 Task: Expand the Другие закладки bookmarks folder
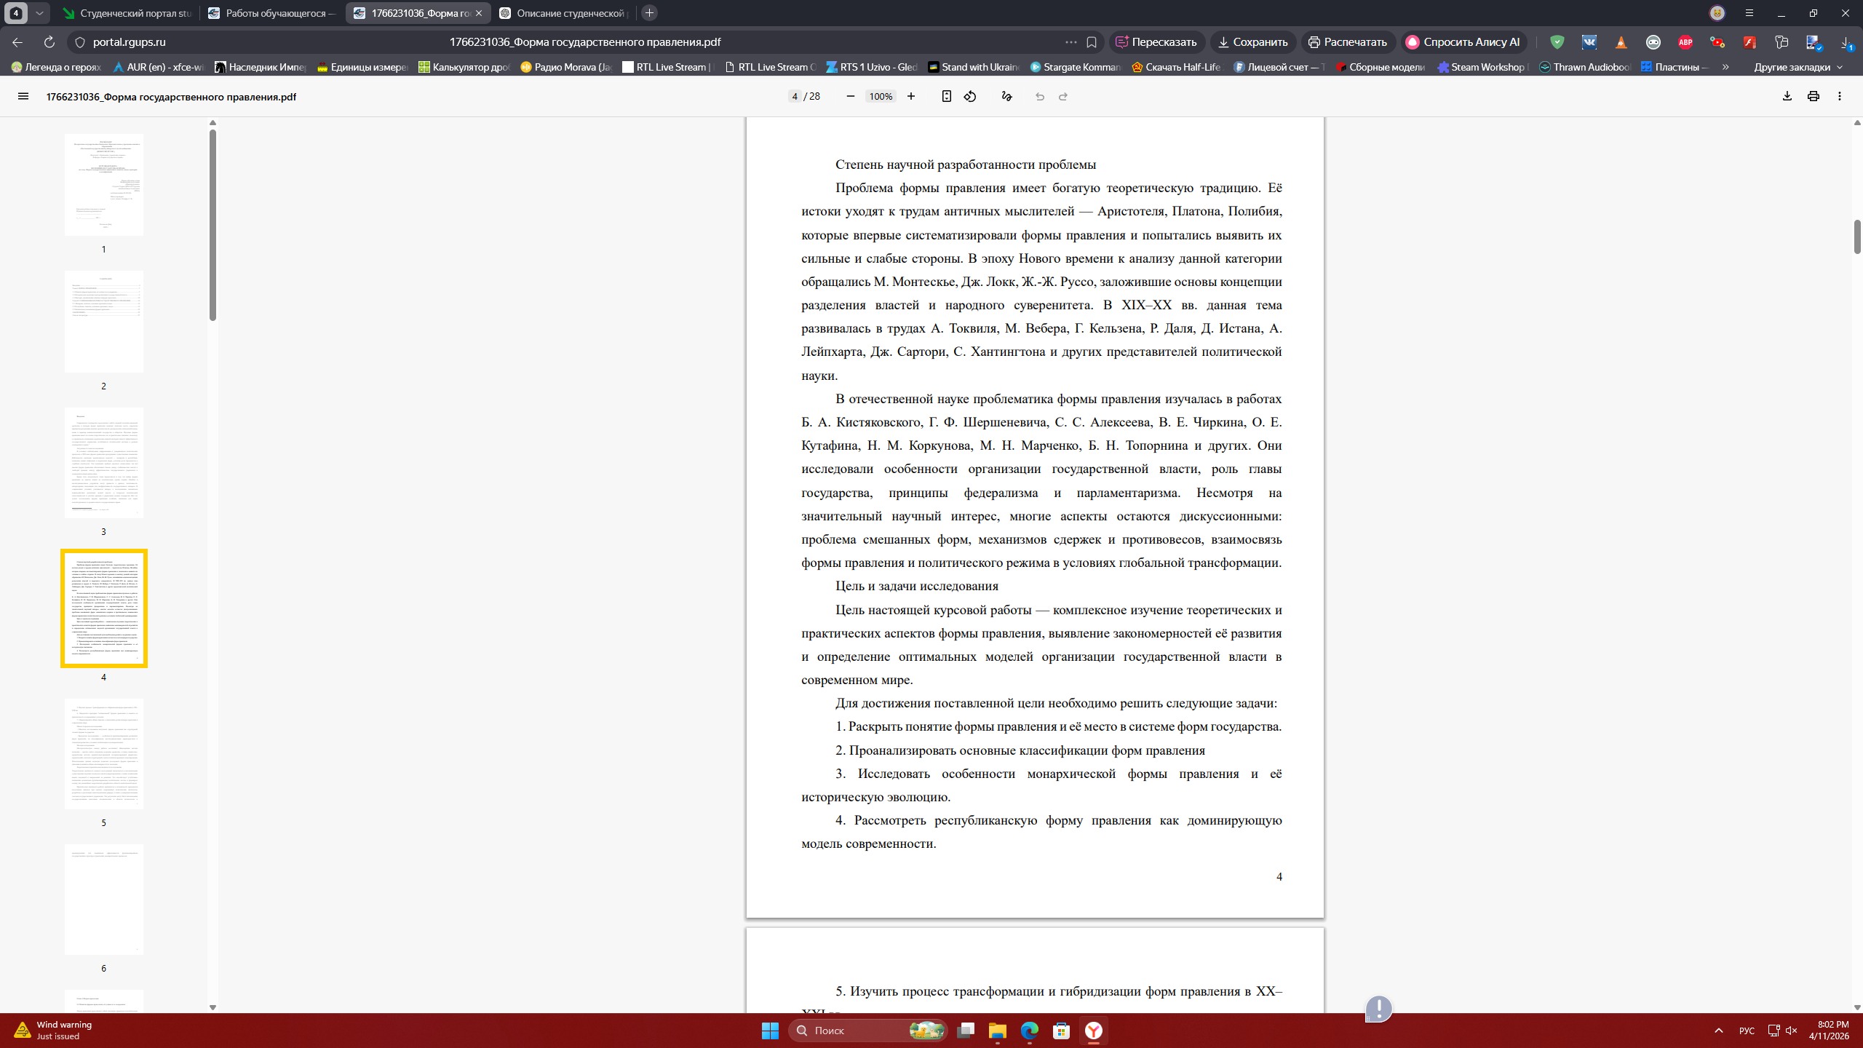pos(1798,67)
